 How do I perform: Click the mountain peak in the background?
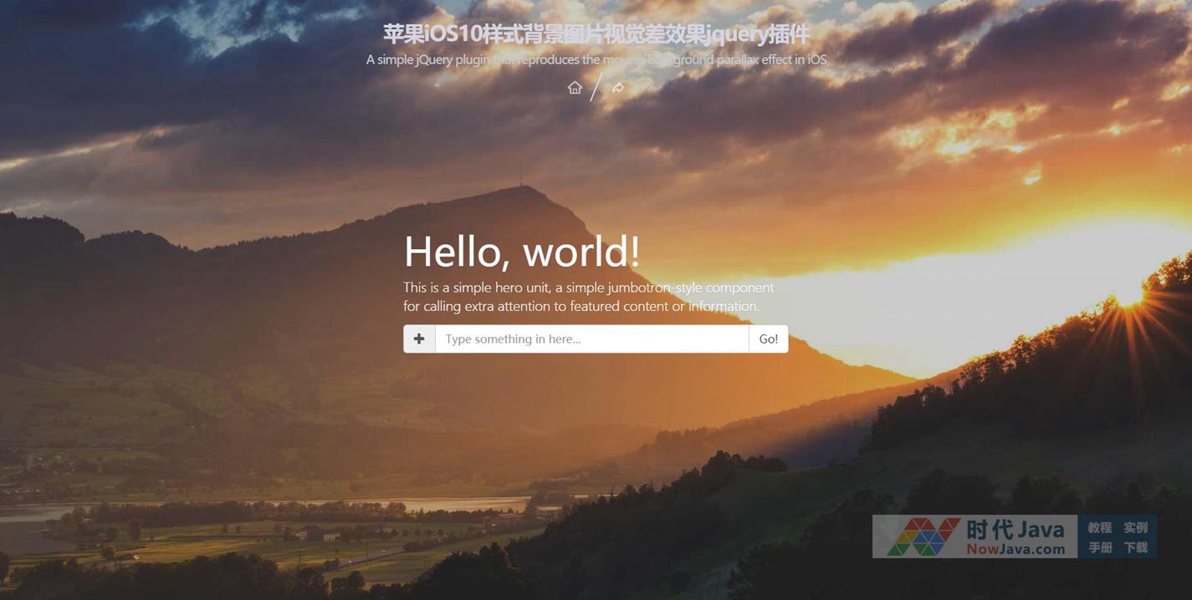(520, 188)
